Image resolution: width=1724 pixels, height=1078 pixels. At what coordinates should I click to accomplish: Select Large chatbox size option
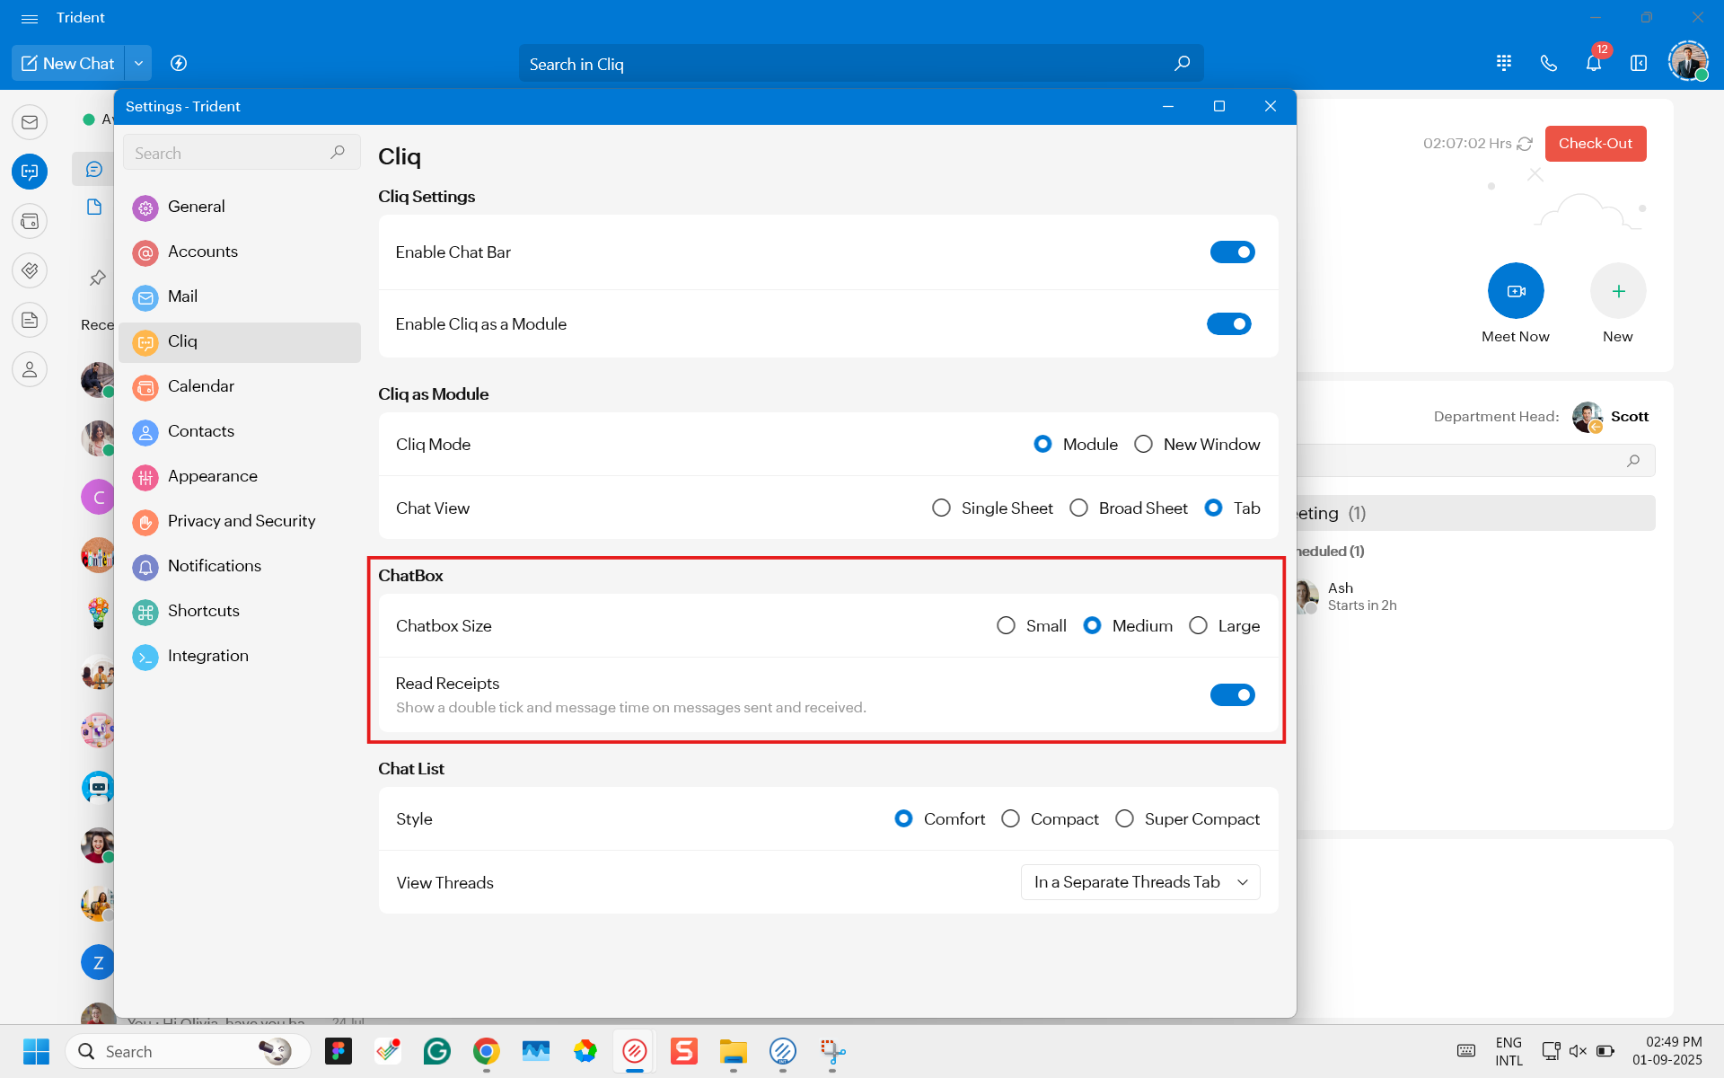(1198, 626)
